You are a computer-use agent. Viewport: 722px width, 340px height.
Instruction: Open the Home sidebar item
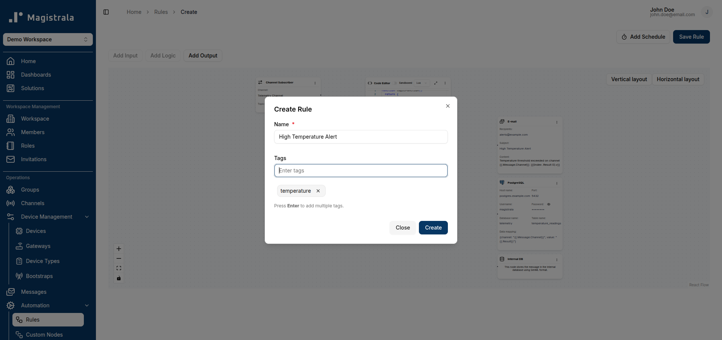pyautogui.click(x=48, y=61)
